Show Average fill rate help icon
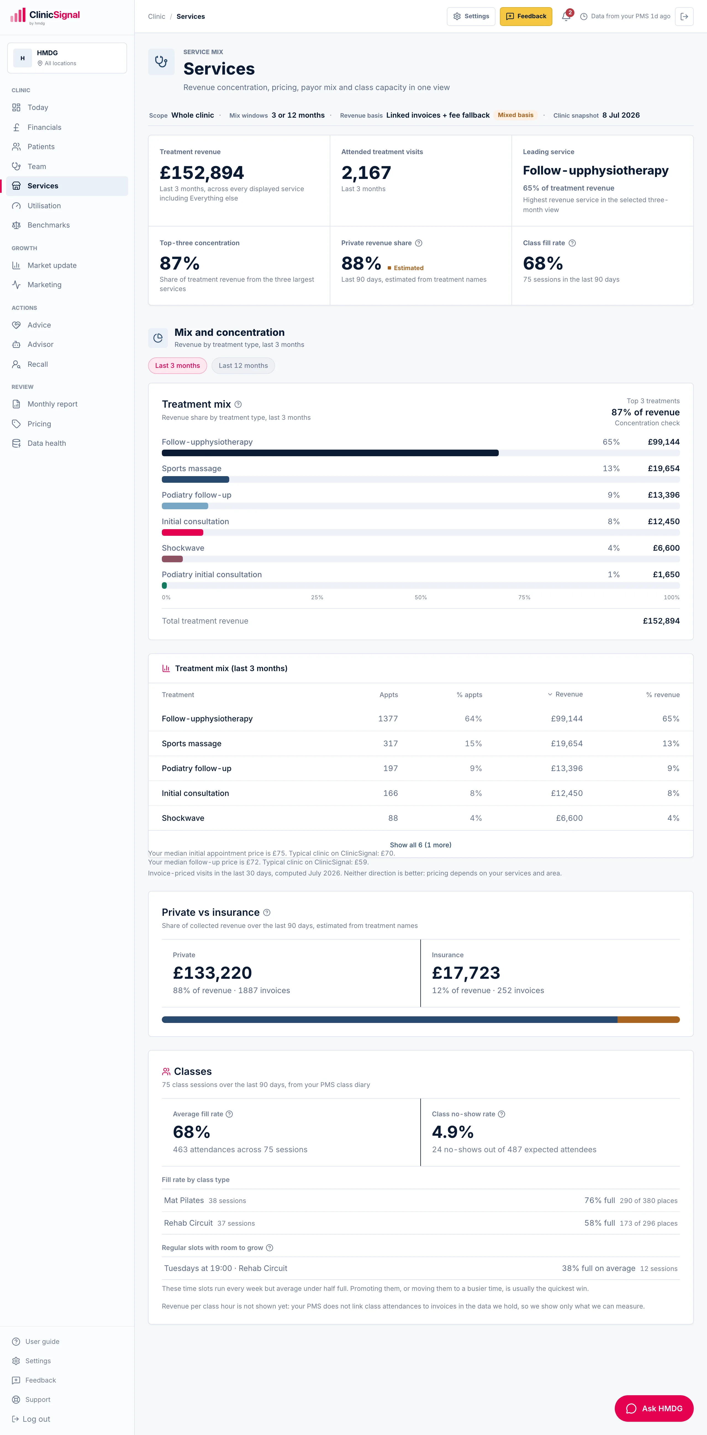The image size is (707, 1435). [229, 1114]
